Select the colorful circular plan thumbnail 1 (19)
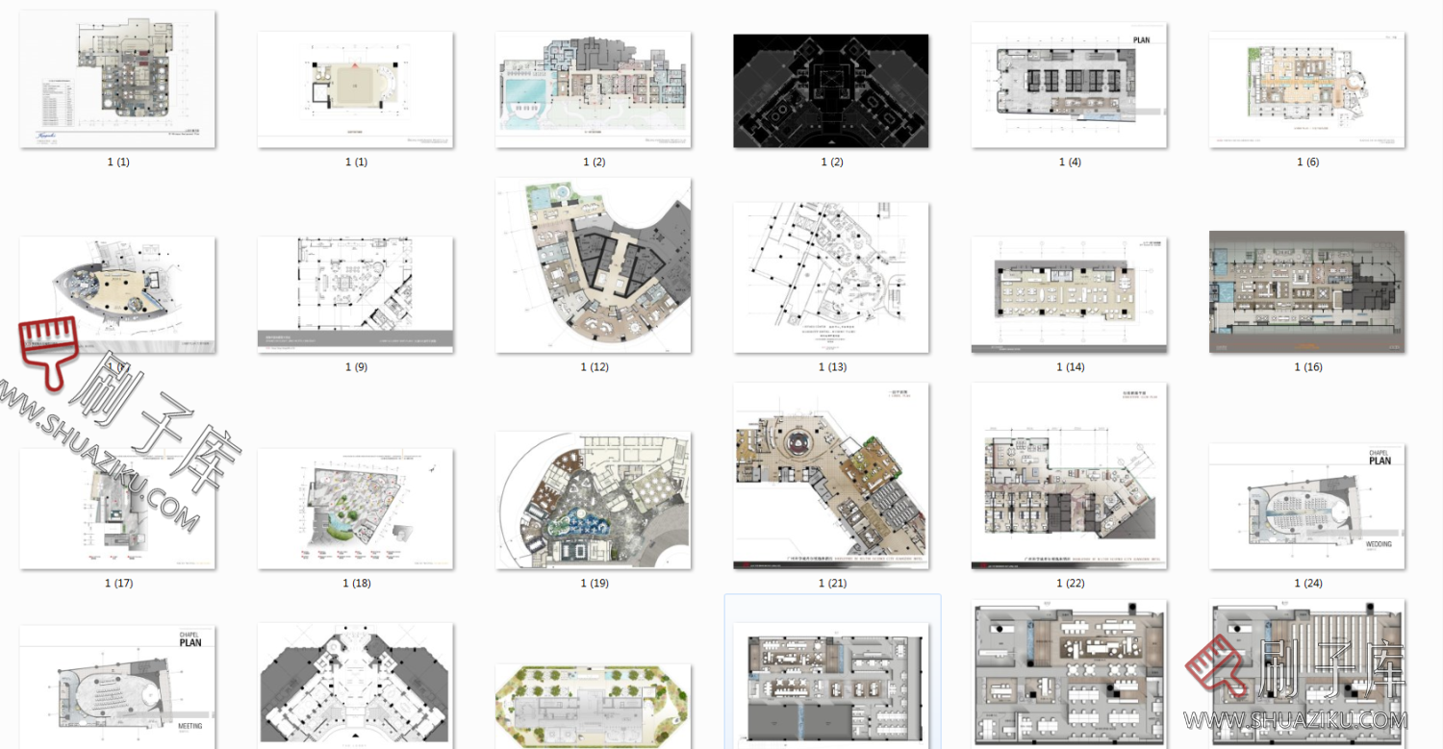 tap(593, 500)
